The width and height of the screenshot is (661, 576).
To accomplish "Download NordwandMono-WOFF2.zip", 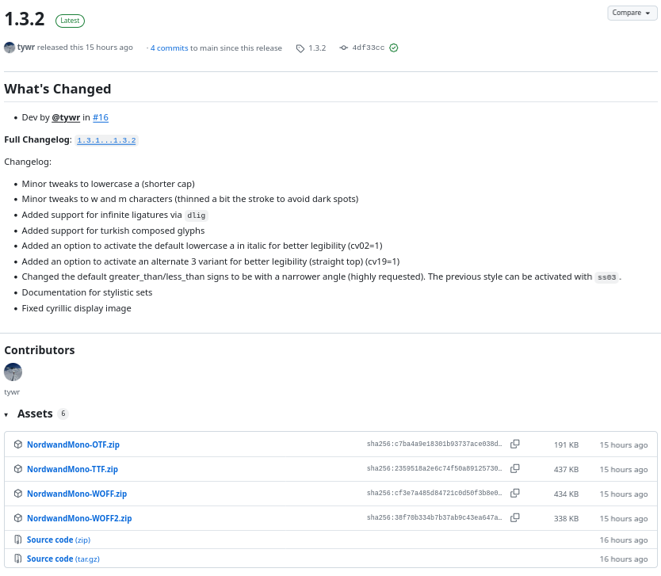I will coord(79,518).
